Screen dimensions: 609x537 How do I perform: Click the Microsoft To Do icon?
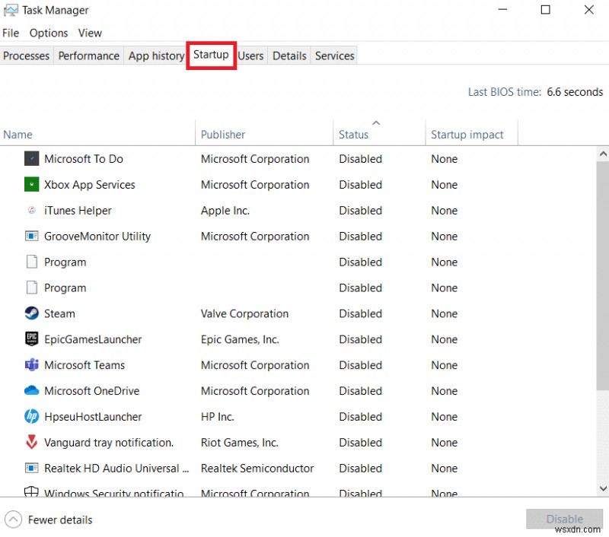click(x=31, y=159)
